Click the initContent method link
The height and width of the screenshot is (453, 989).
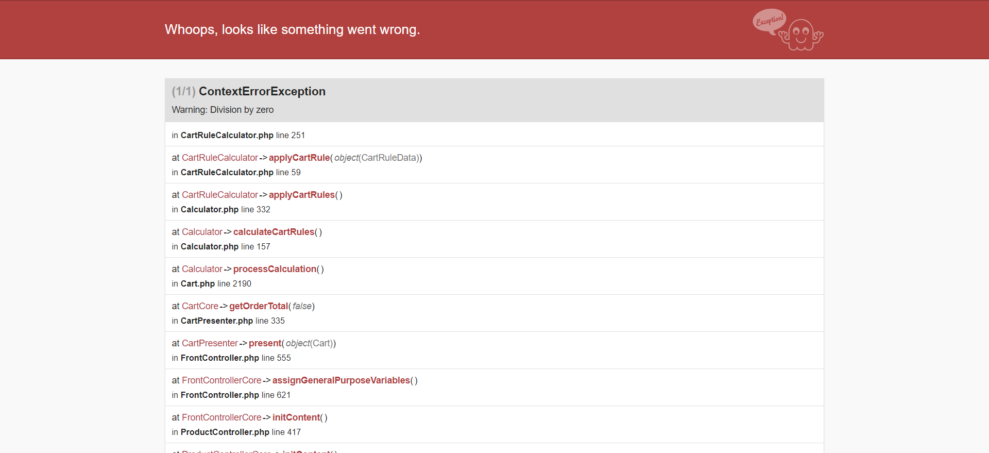296,417
